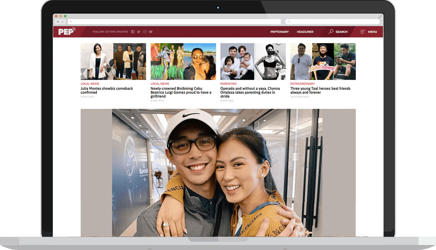Click the browser address bar
The height and width of the screenshot is (250, 436).
point(175,22)
